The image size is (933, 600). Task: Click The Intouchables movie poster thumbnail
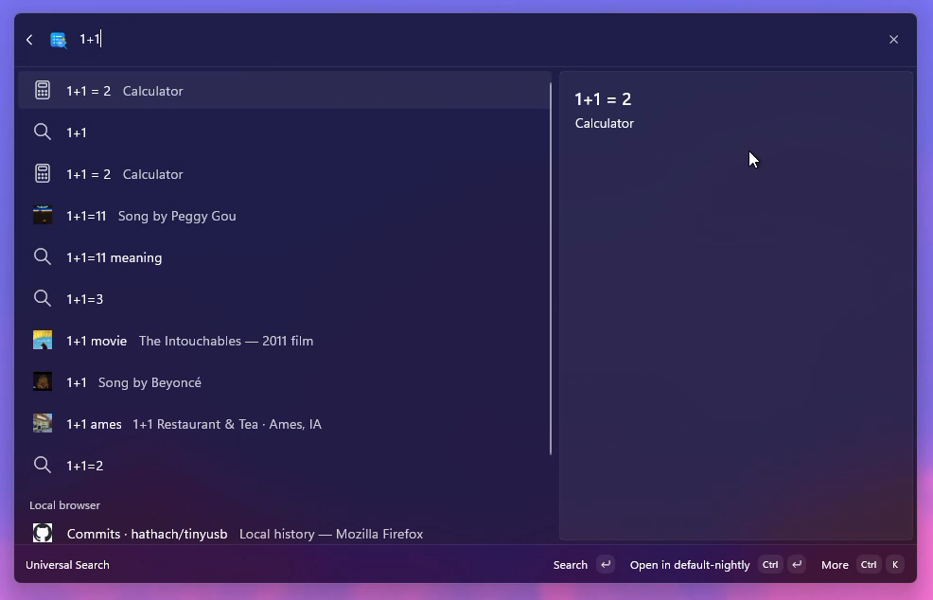(43, 340)
